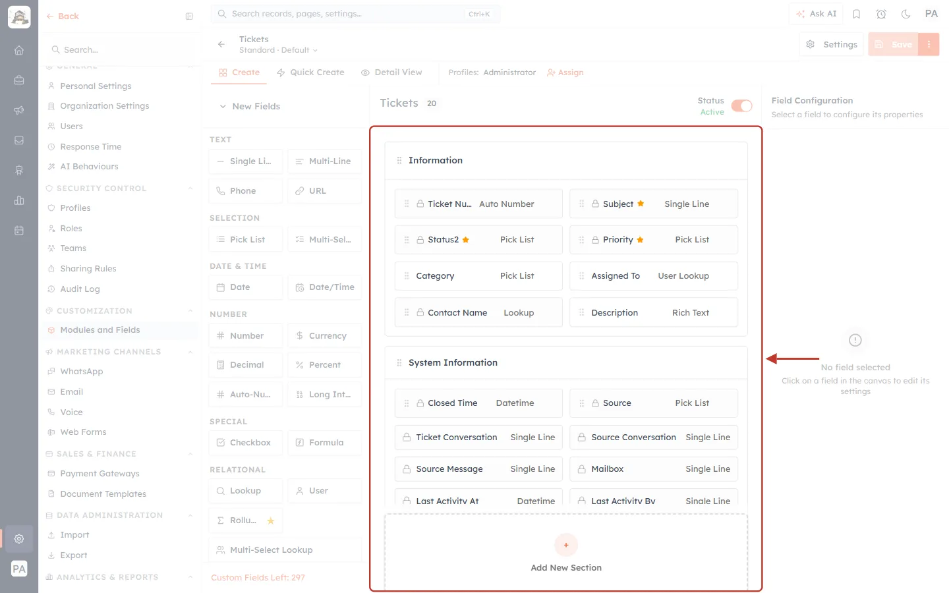949x593 pixels.
Task: Click the bookmark icon in top bar
Action: [x=857, y=14]
